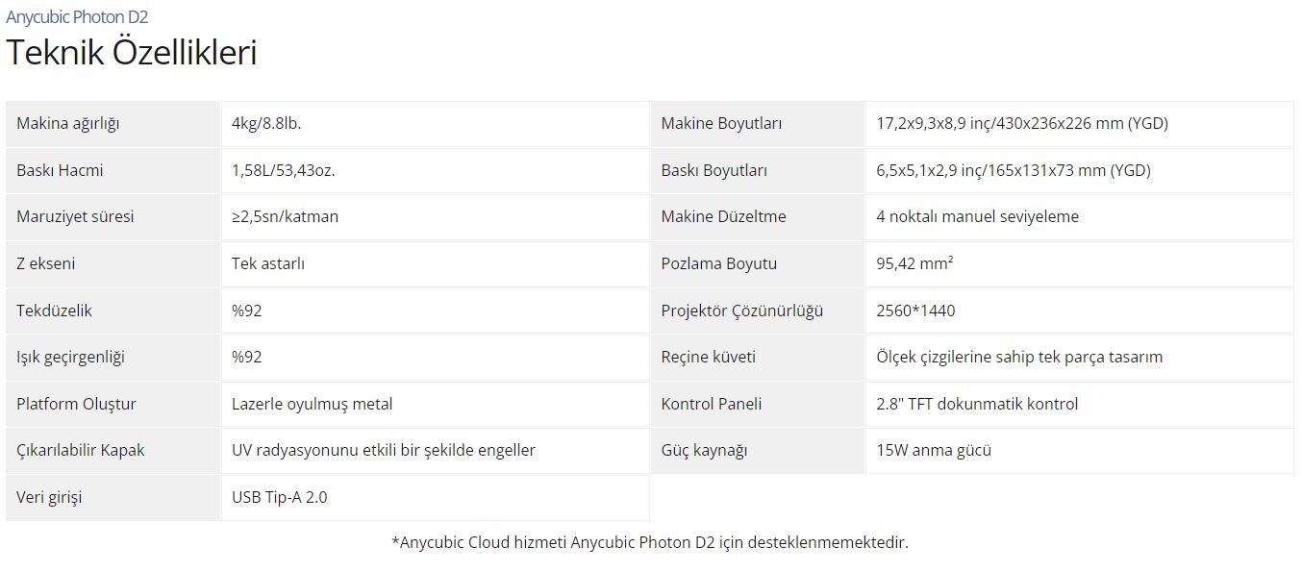The width and height of the screenshot is (1302, 572).
Task: Click the 4 noktalı manuel seviyeleme value
Action: [977, 216]
